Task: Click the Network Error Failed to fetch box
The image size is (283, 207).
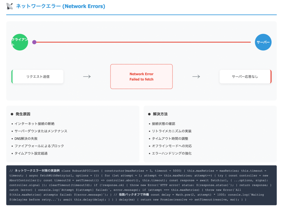Action: click(x=141, y=77)
